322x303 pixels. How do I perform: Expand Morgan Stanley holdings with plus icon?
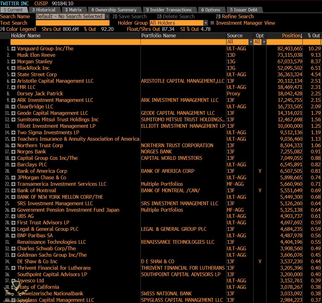click(x=13, y=62)
